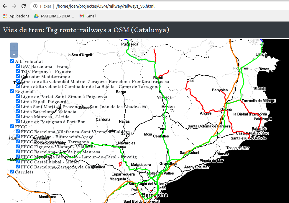Zoom in the map with plus button

coord(14,46)
